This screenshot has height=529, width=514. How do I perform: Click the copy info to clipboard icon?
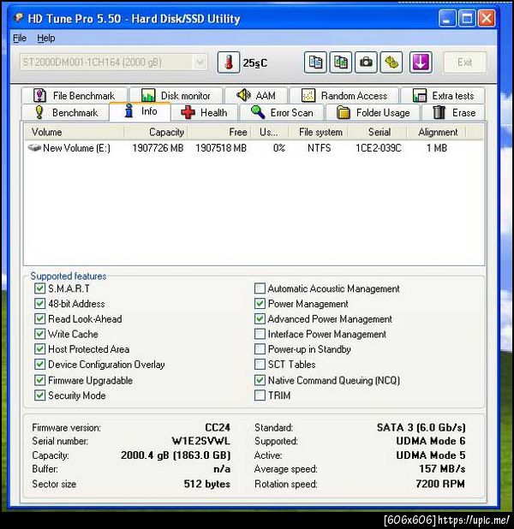tap(315, 62)
